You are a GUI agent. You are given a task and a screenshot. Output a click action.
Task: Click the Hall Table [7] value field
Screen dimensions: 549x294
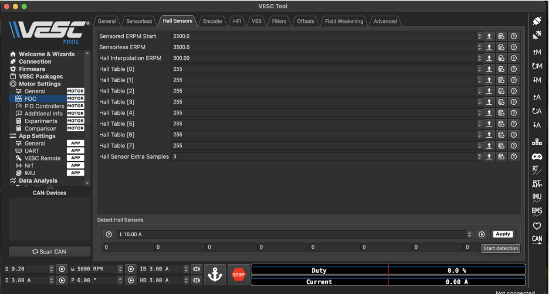pyautogui.click(x=324, y=146)
